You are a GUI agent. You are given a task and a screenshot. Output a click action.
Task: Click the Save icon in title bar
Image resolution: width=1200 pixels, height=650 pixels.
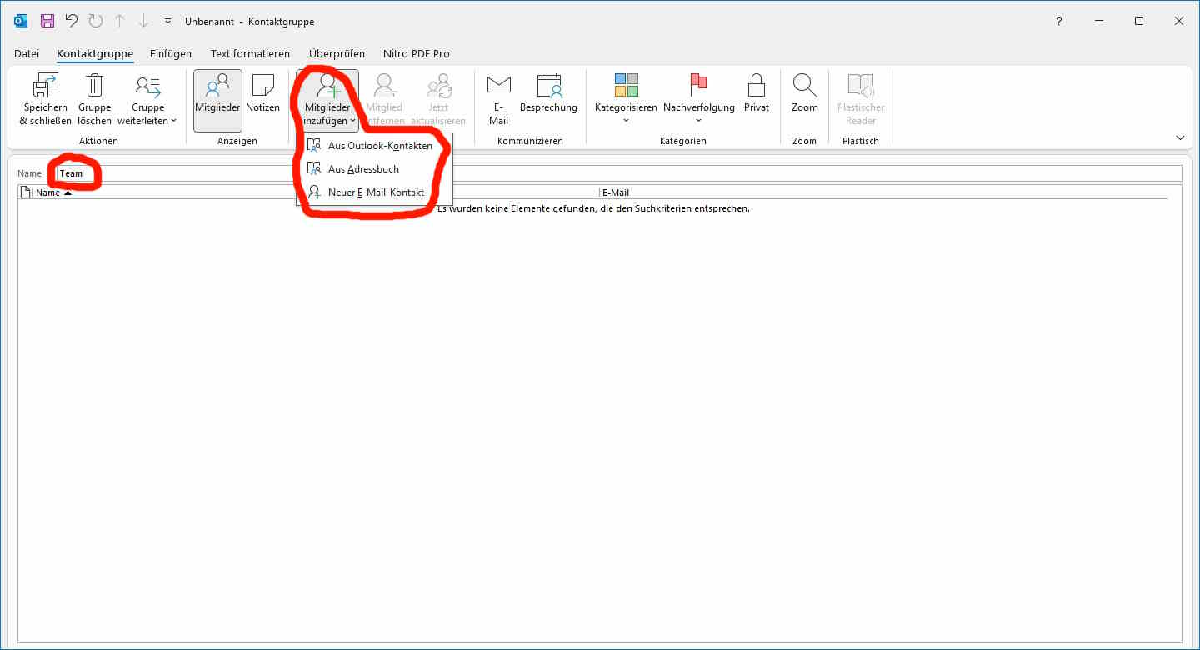[47, 21]
